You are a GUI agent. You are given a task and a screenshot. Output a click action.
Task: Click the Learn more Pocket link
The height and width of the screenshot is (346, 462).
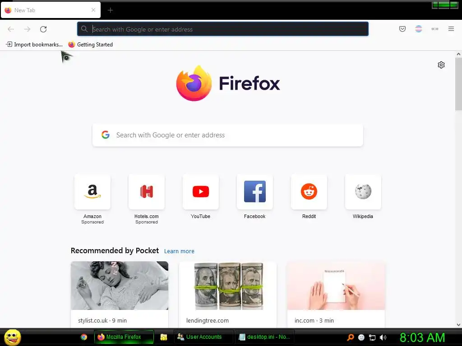pyautogui.click(x=179, y=251)
